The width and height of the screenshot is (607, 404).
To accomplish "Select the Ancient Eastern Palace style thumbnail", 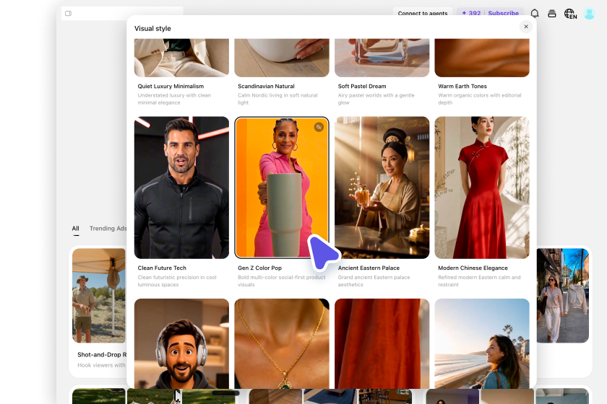I will click(382, 188).
